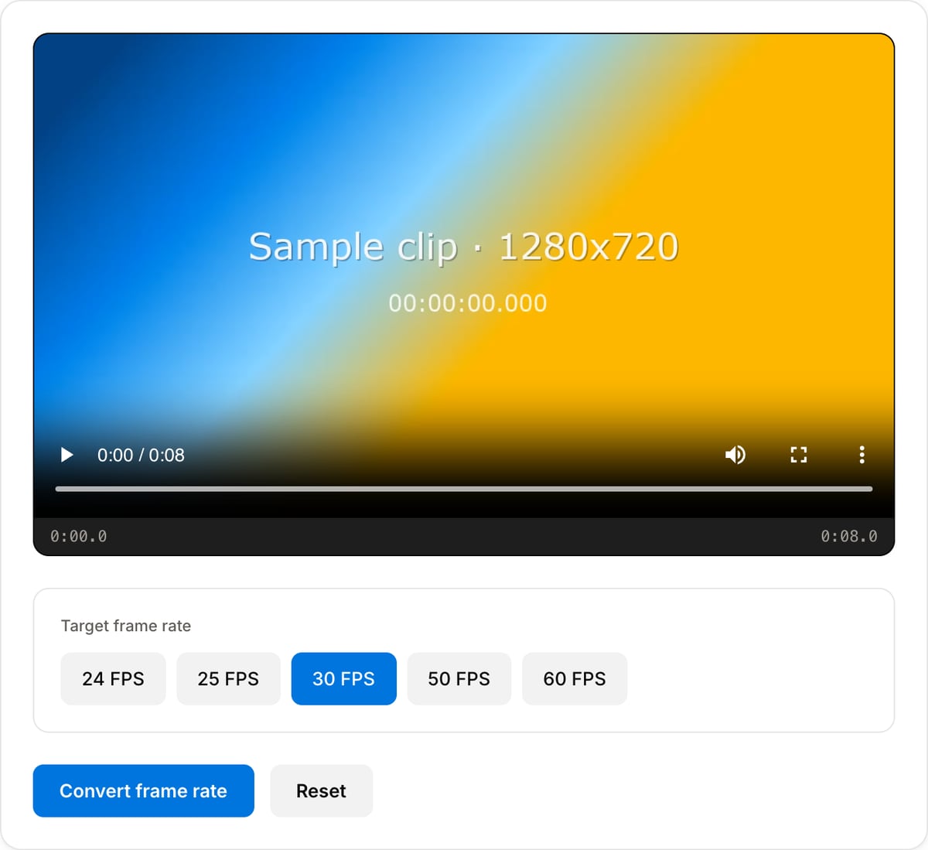Click the Convert frame rate button
Screen dimensions: 928x850
(x=144, y=790)
